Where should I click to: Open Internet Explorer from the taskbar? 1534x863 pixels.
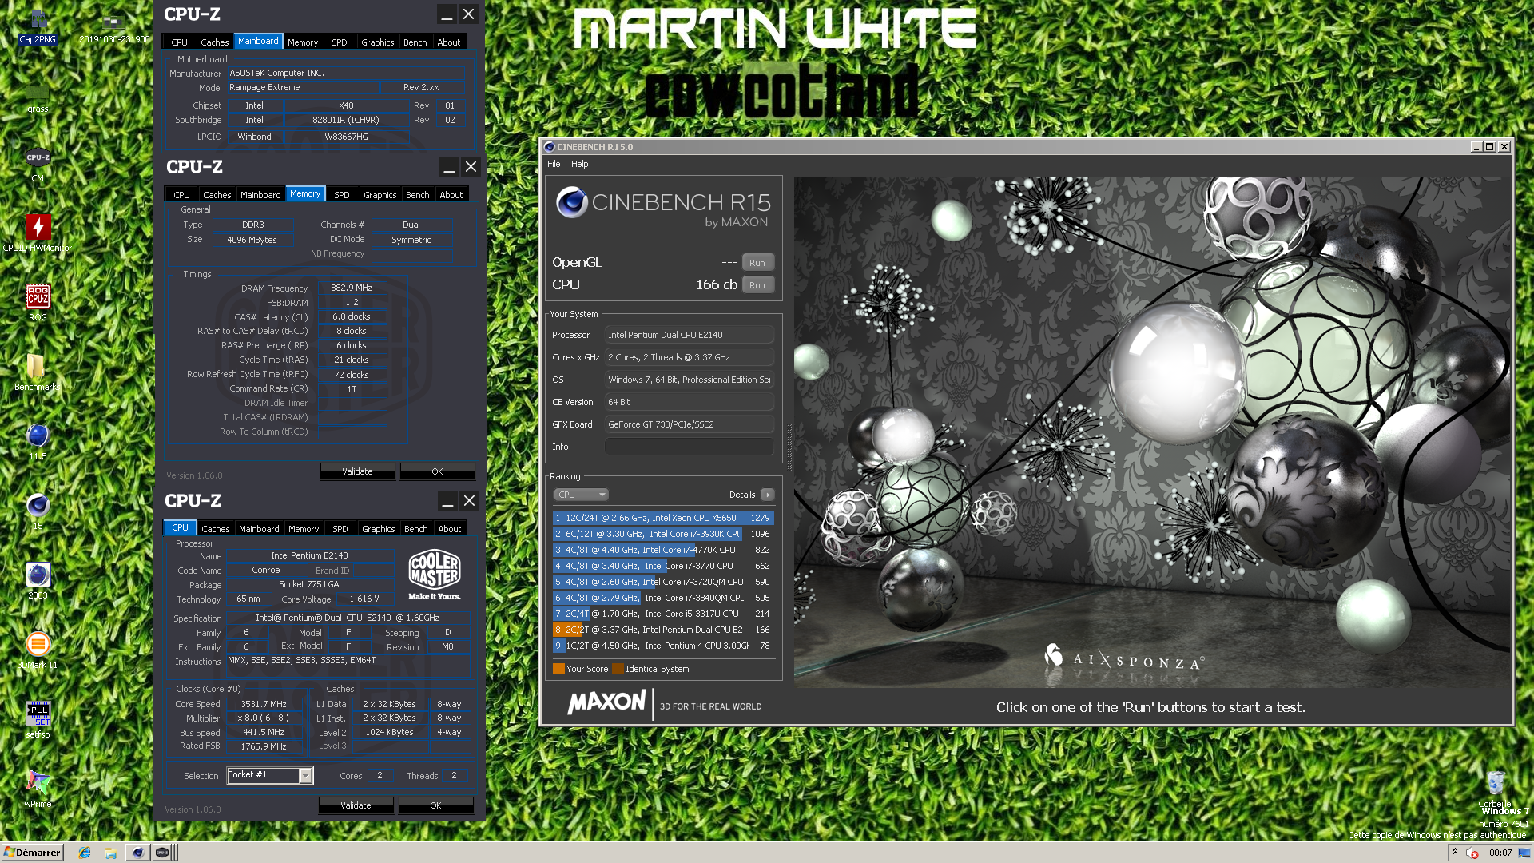[x=85, y=853]
